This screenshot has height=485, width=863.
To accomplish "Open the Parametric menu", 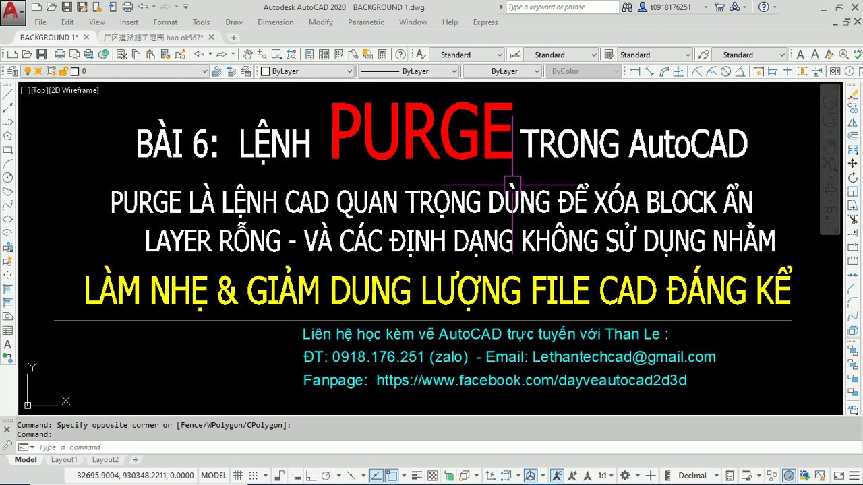I will (x=366, y=22).
